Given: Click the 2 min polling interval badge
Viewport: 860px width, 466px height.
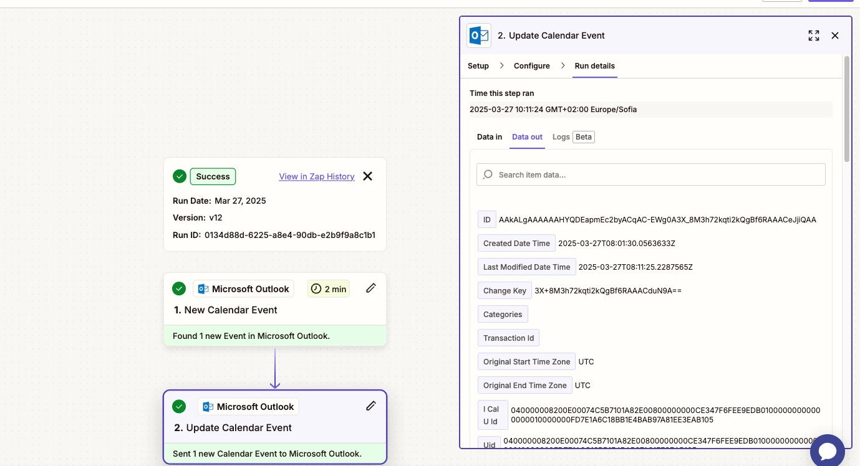Looking at the screenshot, I should pyautogui.click(x=329, y=289).
